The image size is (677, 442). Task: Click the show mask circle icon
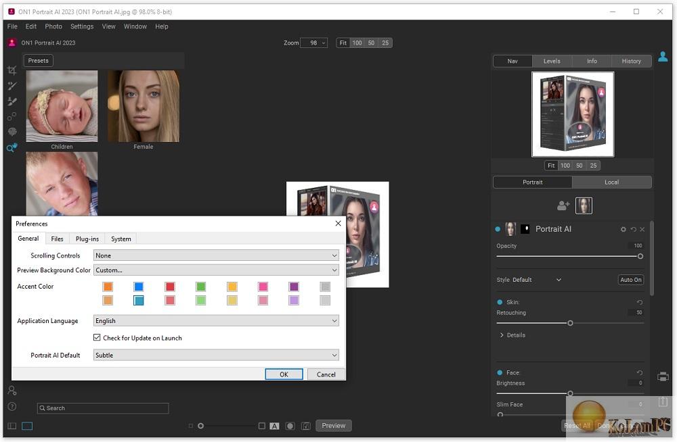coord(290,426)
